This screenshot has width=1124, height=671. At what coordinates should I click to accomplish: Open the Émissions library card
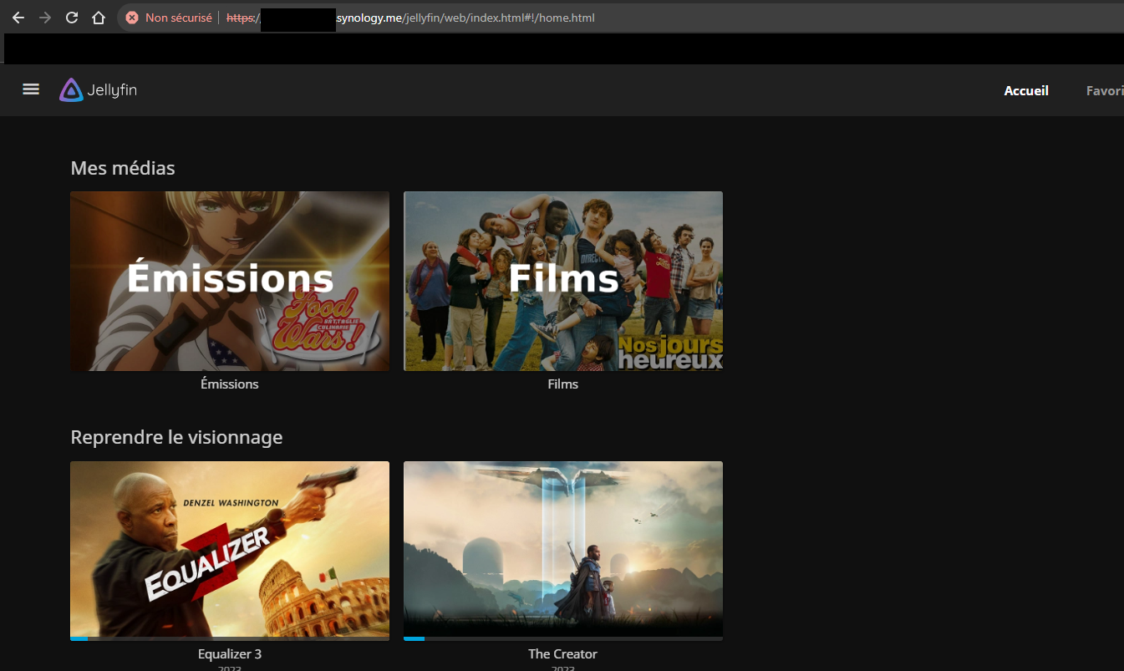coord(230,281)
